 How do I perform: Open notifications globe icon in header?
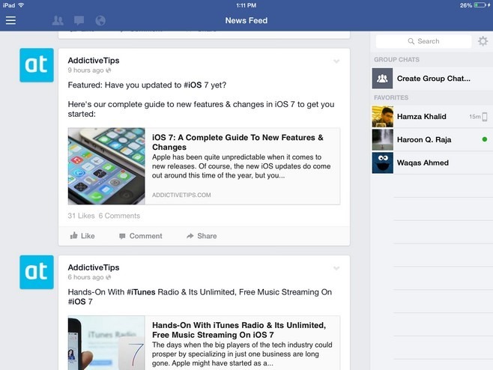point(100,21)
